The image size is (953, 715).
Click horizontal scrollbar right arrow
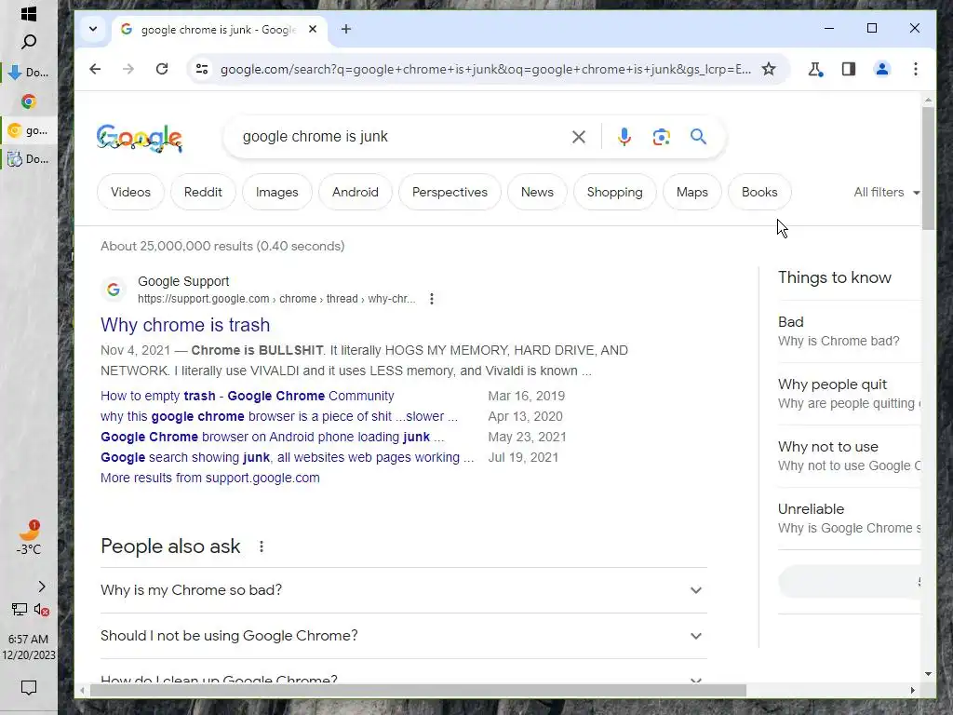912,691
